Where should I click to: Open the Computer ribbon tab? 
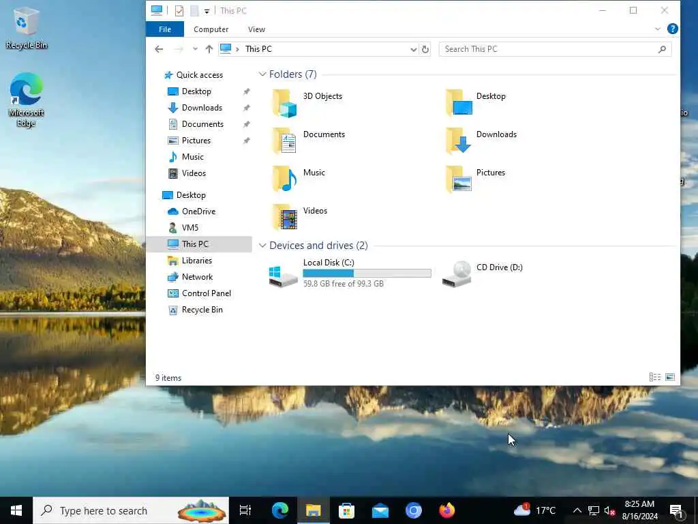[211, 29]
